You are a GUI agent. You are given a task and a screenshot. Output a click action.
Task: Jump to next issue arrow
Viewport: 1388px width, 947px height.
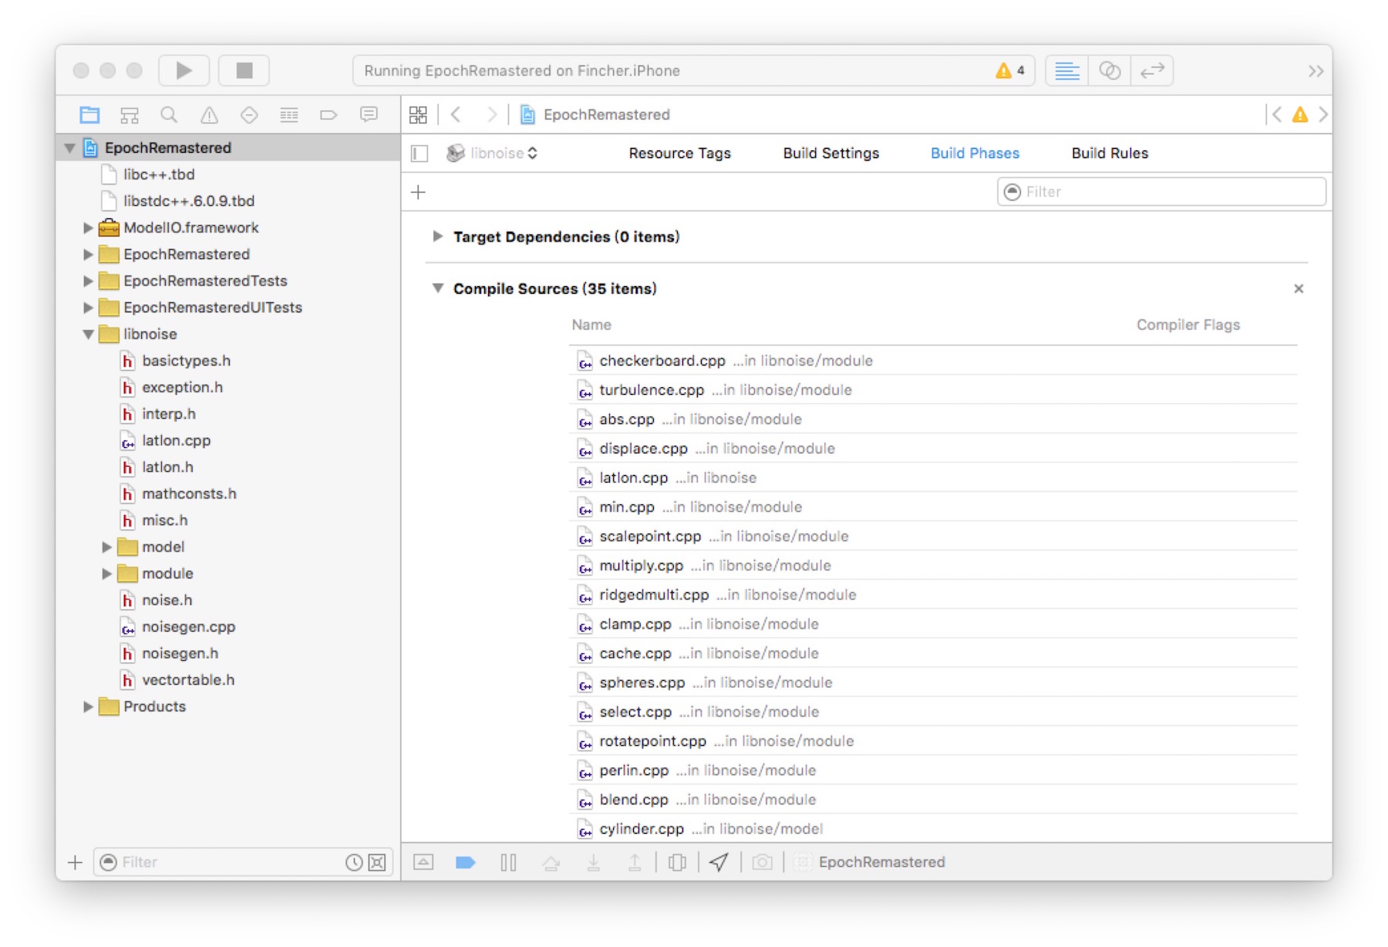coord(1323,115)
